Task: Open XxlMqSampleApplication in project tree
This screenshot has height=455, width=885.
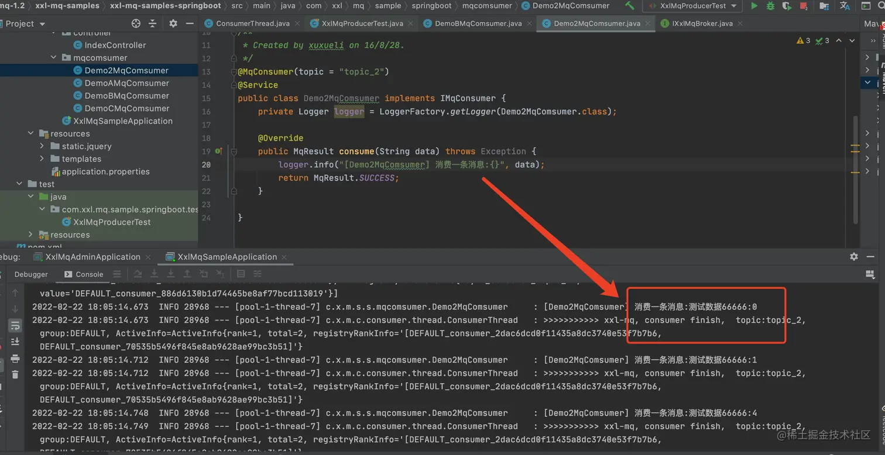Action: (123, 121)
